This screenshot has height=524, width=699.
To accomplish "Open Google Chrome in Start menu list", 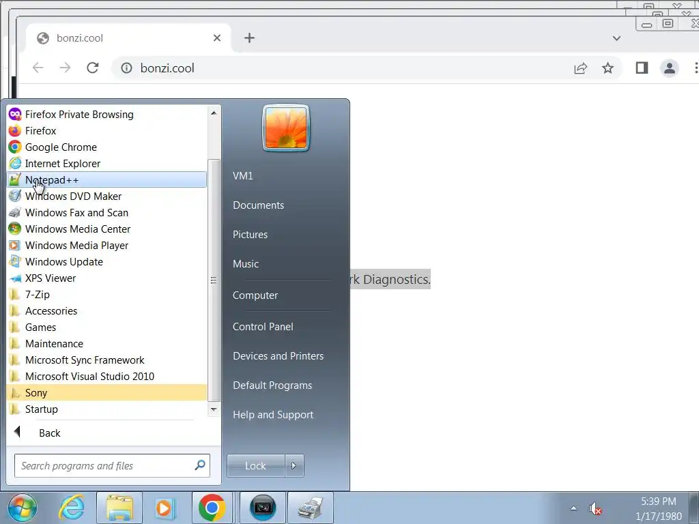I will (x=107, y=147).
